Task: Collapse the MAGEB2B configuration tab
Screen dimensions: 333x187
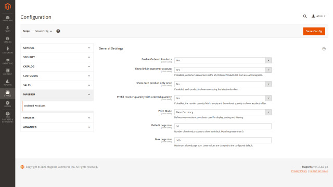Action: point(57,95)
